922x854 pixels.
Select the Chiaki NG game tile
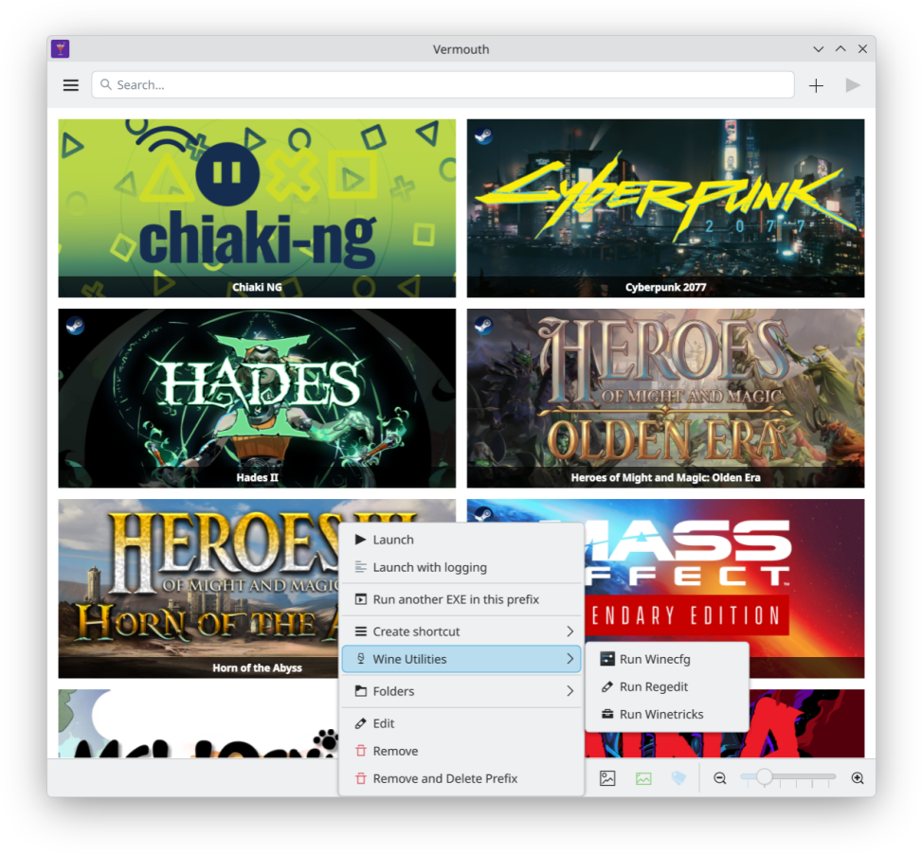tap(257, 208)
